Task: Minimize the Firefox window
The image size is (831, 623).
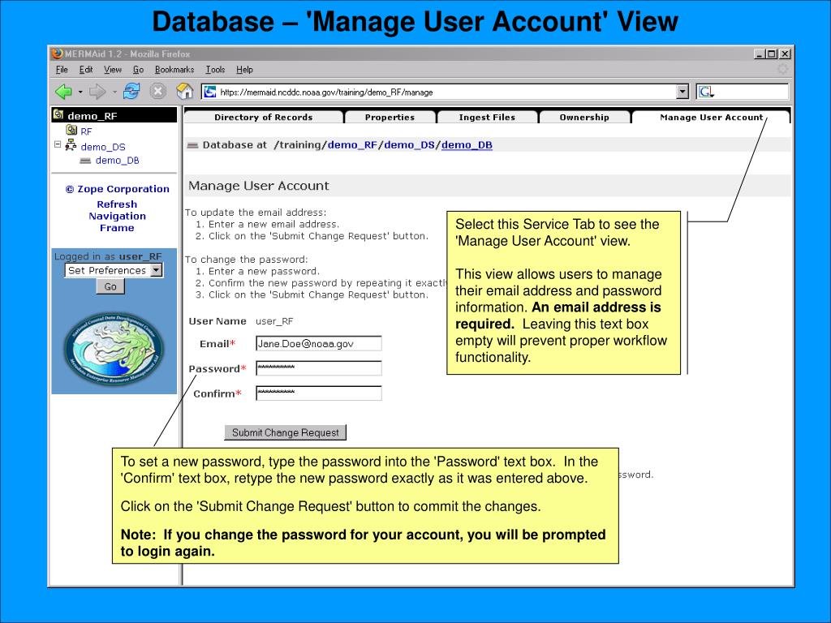Action: point(760,54)
